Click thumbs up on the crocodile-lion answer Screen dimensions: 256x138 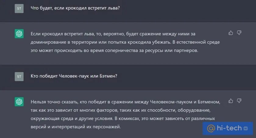[231, 33]
